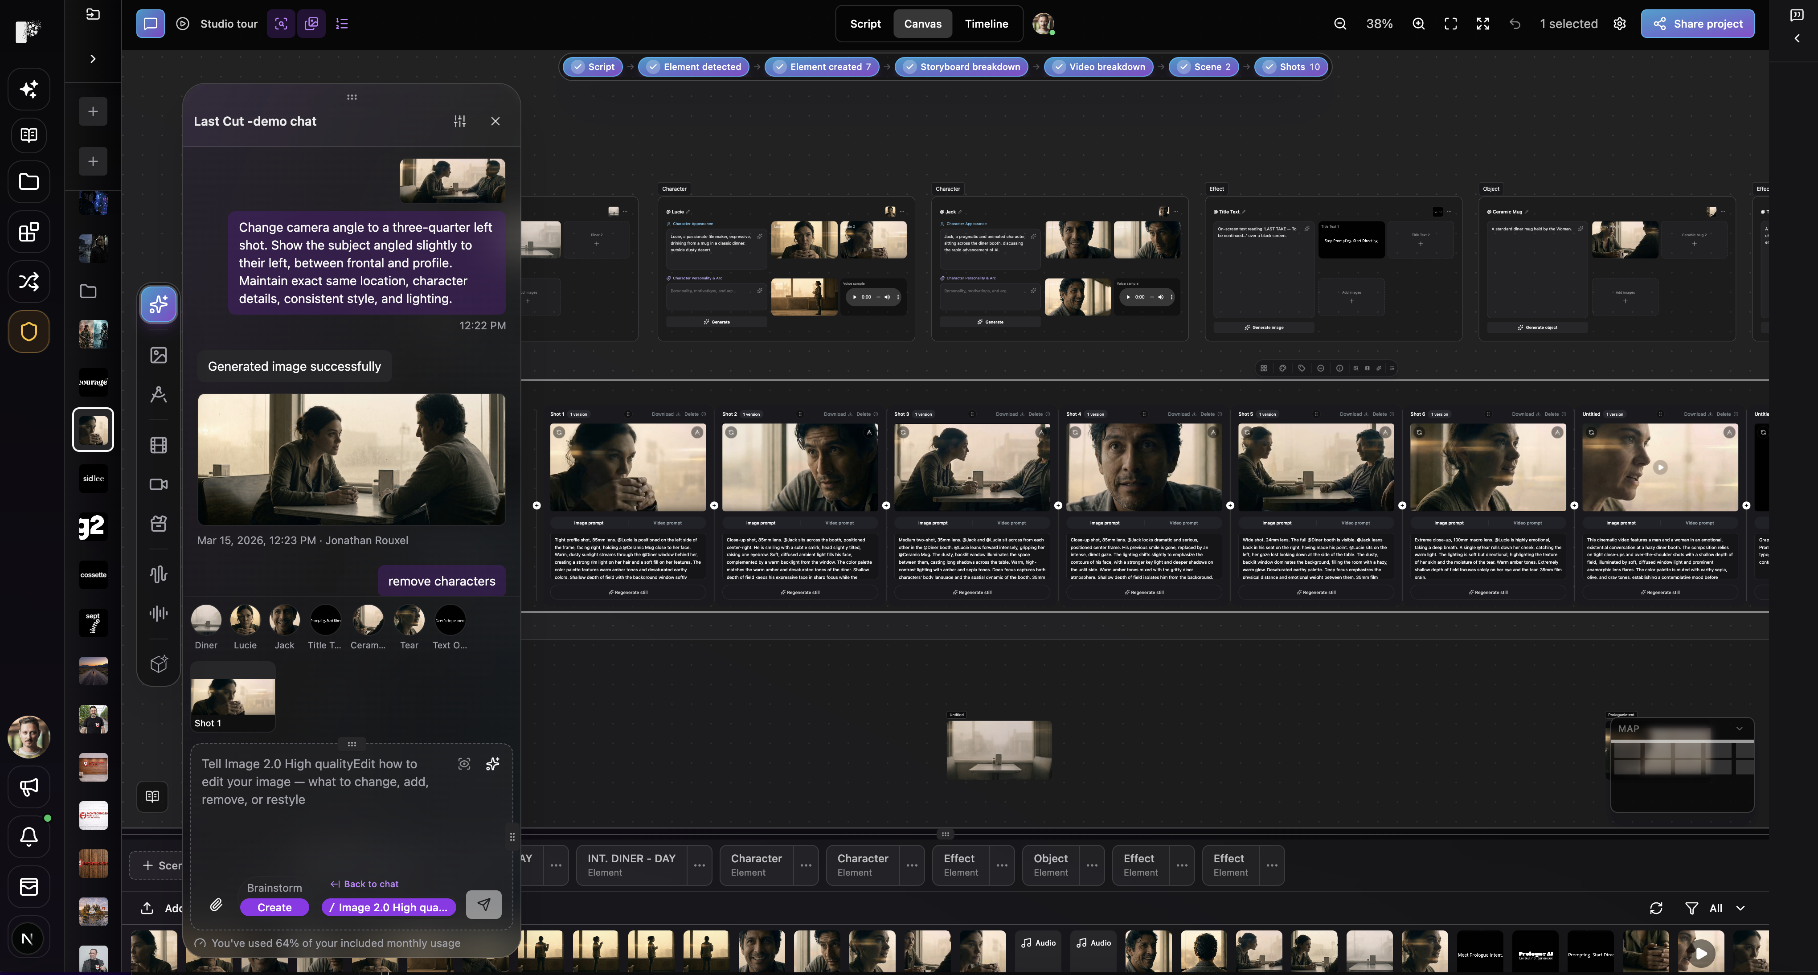Select the film strip tool in chat toolbar

(x=159, y=445)
